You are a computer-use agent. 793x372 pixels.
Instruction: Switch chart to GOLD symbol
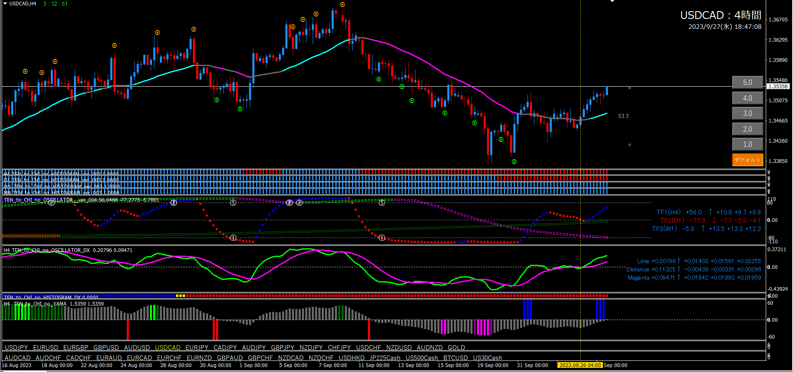(456, 348)
